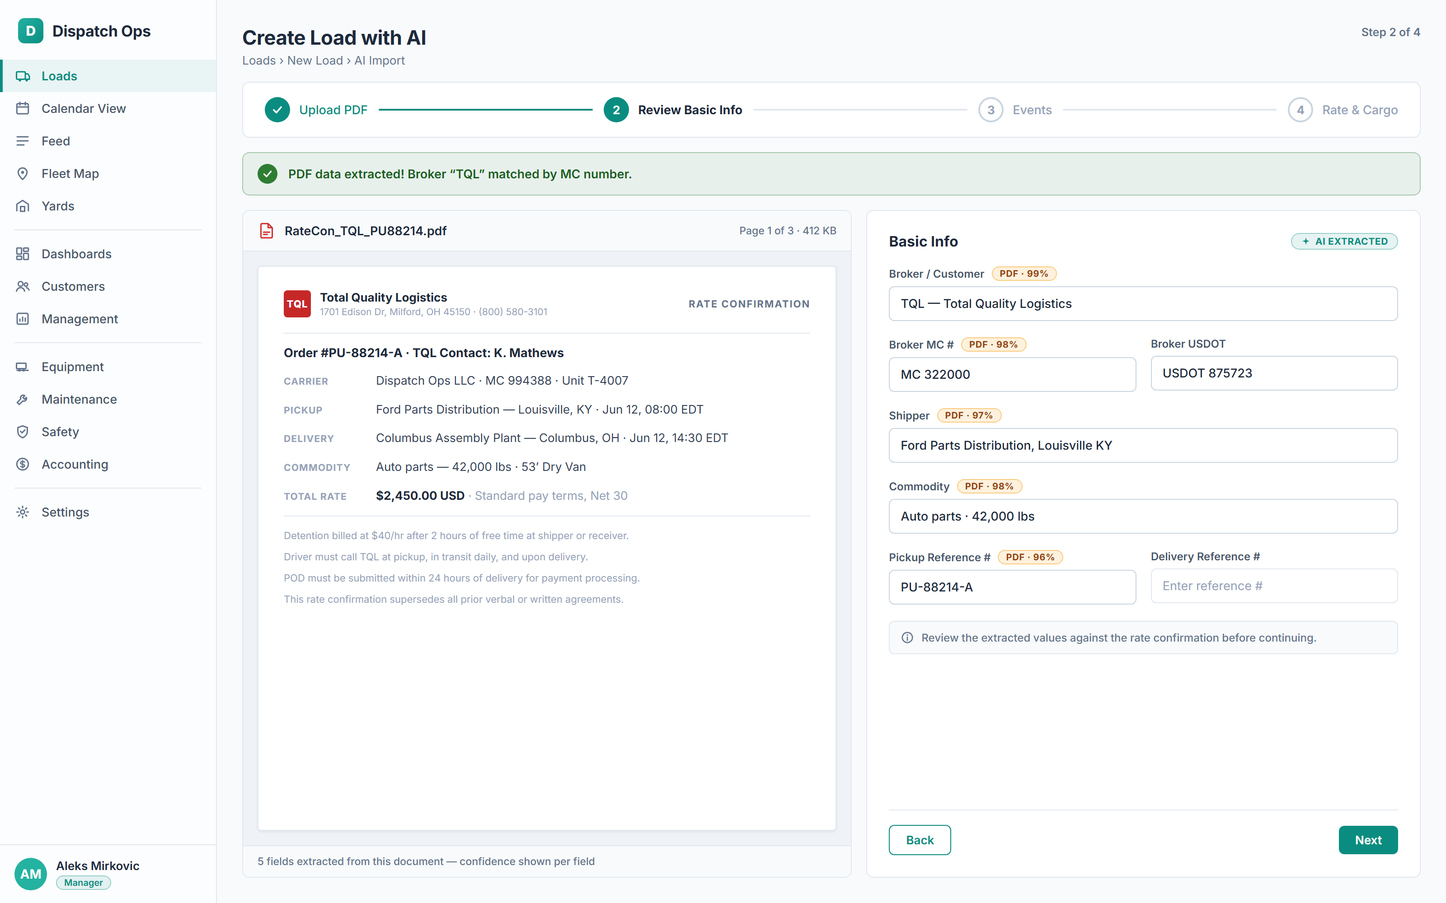The image size is (1446, 903).
Task: Click user name Aleks Mirkovic
Action: click(98, 866)
